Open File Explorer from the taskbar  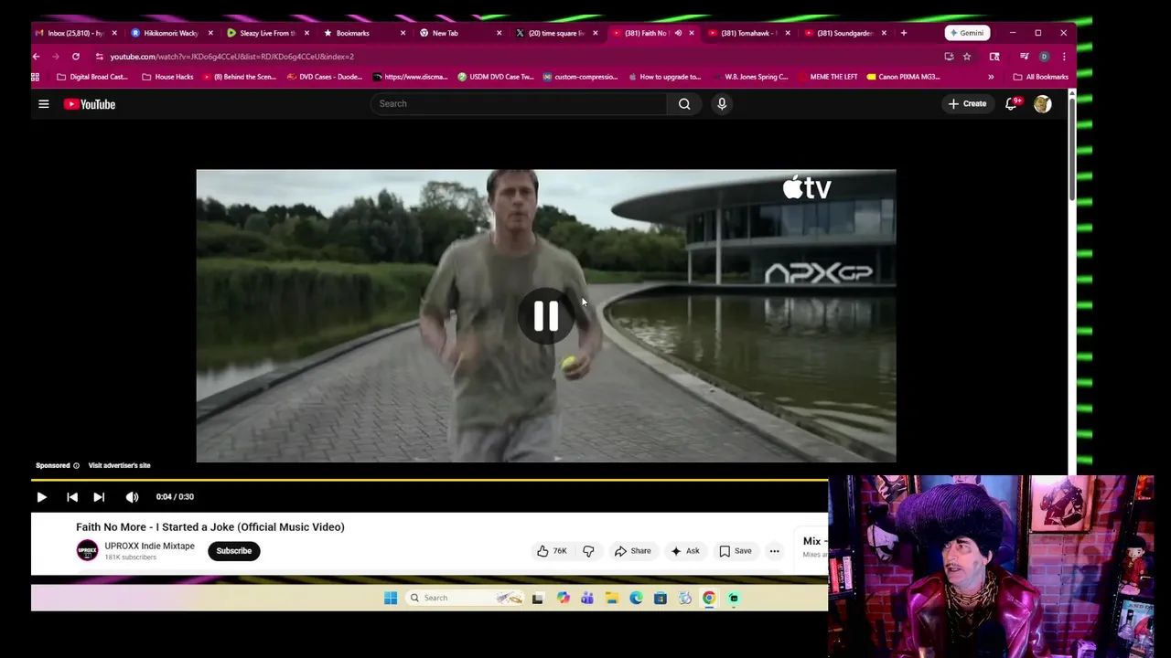click(612, 599)
